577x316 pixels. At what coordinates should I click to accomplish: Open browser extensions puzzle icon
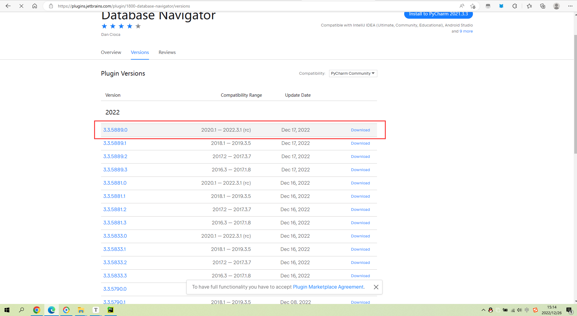tap(515, 6)
